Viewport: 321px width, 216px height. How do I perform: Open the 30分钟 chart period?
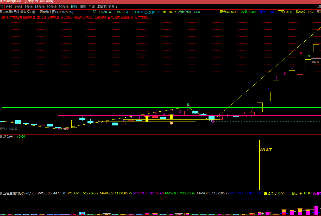pyautogui.click(x=52, y=7)
